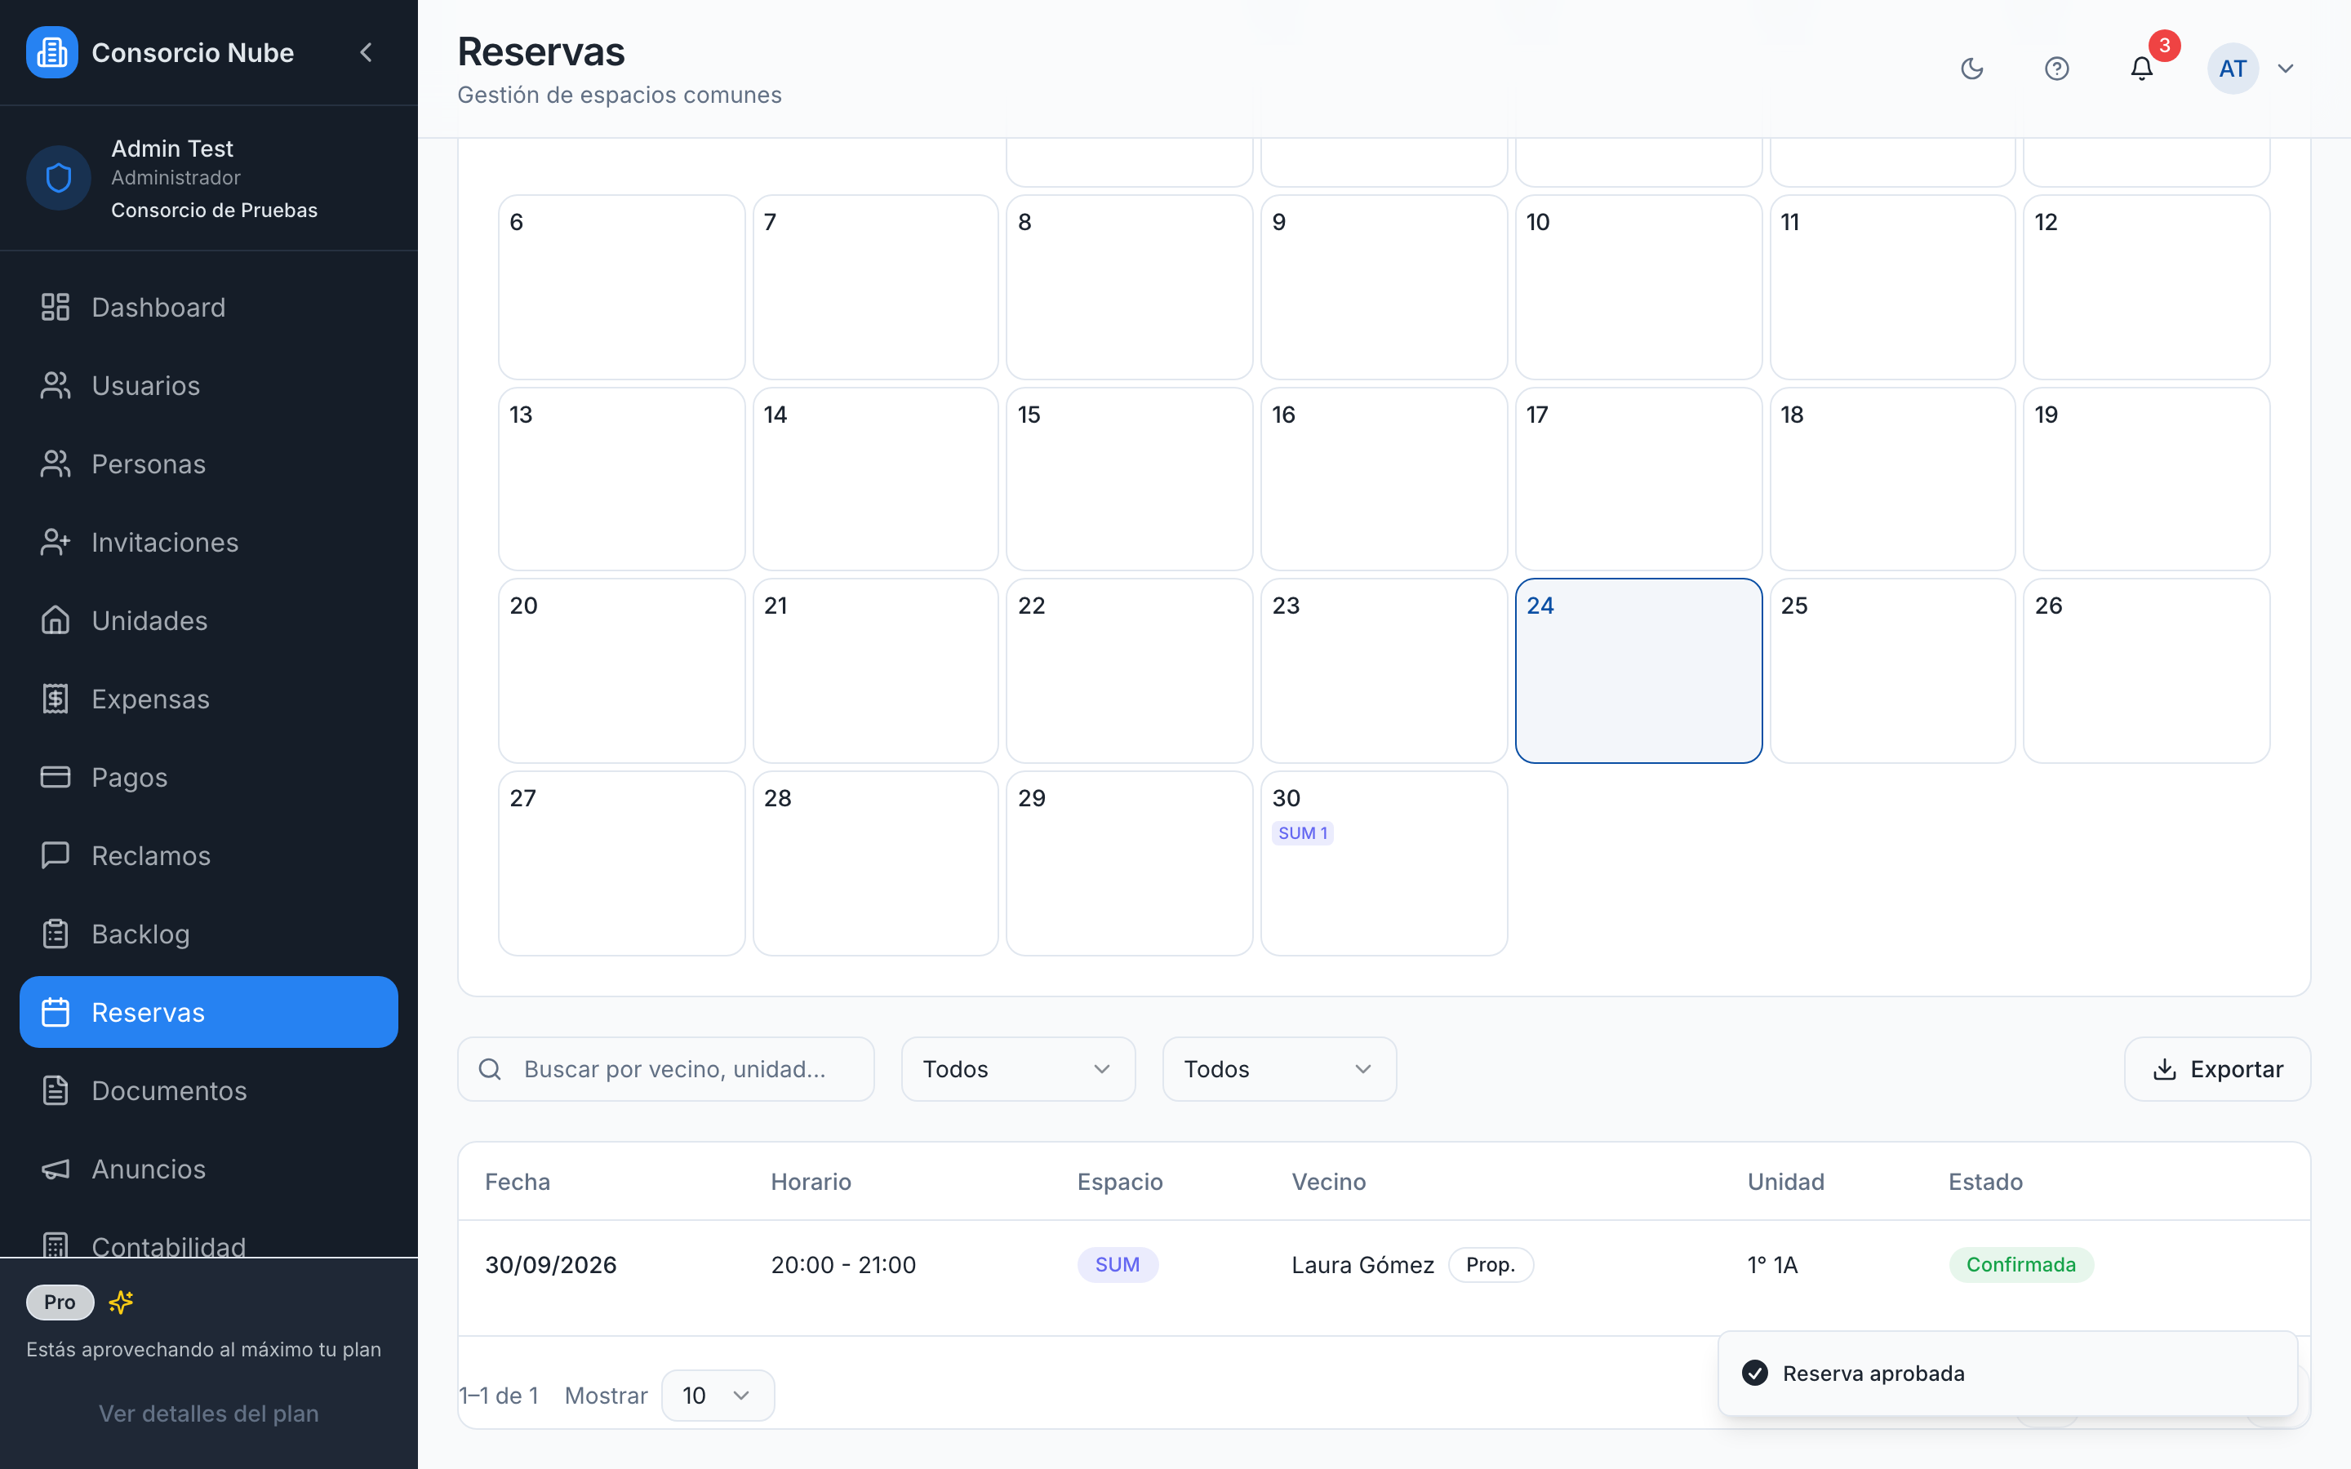Click the Pro plan badge
The width and height of the screenshot is (2351, 1469).
coord(60,1302)
